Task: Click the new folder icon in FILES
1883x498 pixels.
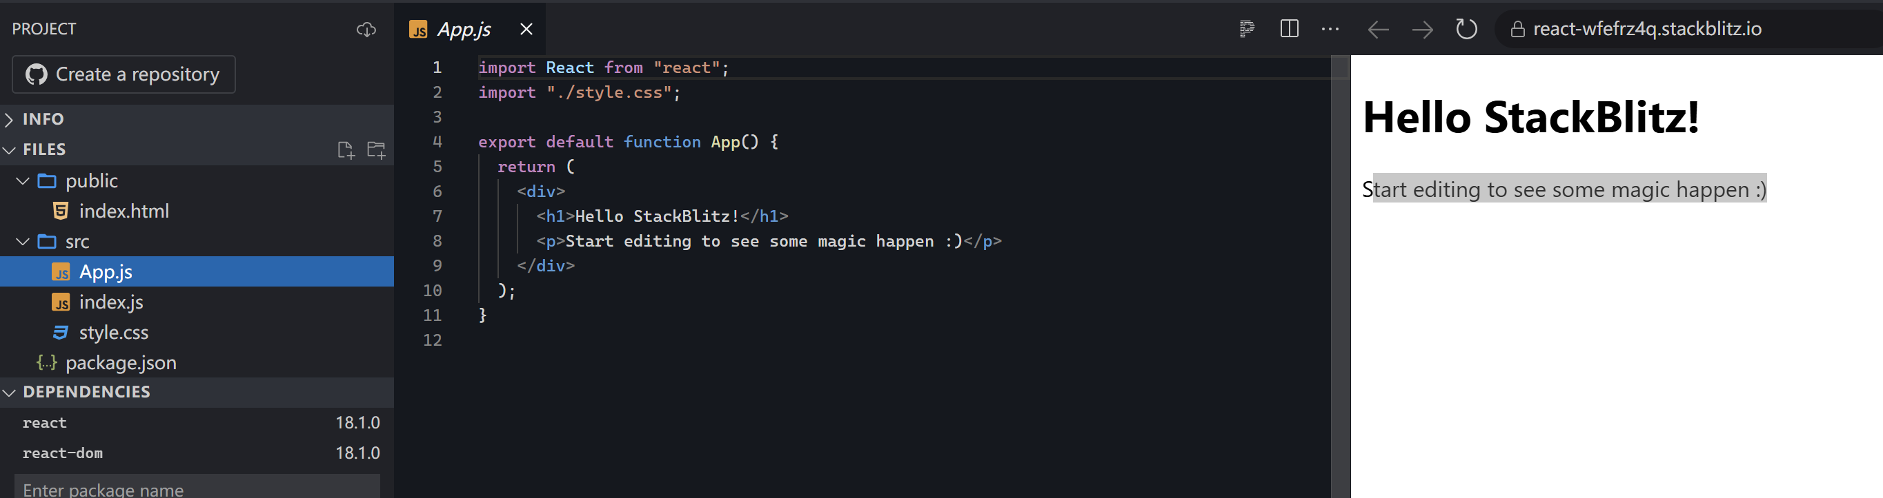Action: pos(376,149)
